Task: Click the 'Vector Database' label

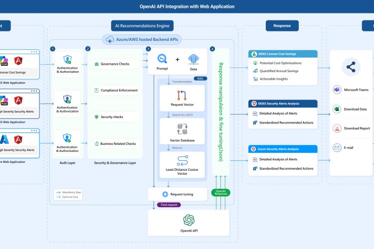Action: coord(182,140)
